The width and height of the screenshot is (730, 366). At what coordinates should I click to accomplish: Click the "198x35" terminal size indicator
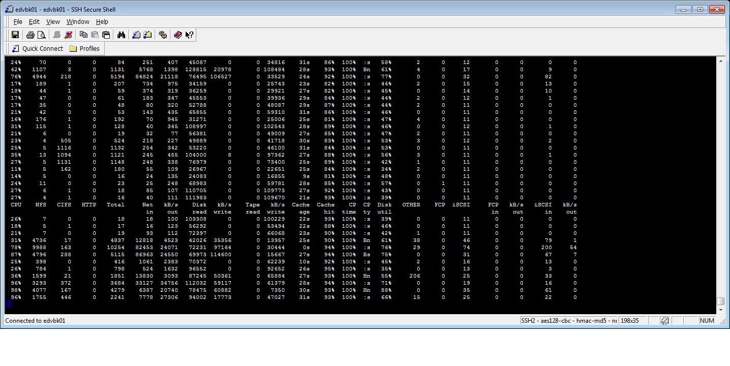[630, 321]
